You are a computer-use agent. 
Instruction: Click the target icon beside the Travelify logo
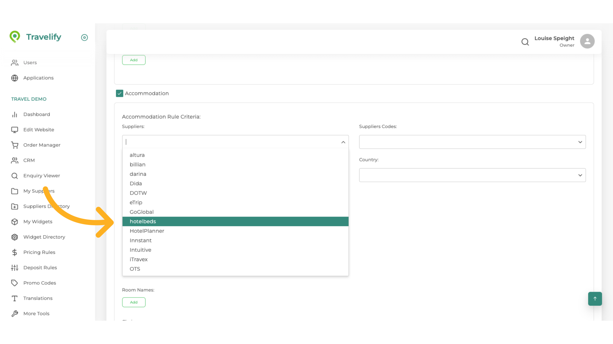[x=84, y=38]
